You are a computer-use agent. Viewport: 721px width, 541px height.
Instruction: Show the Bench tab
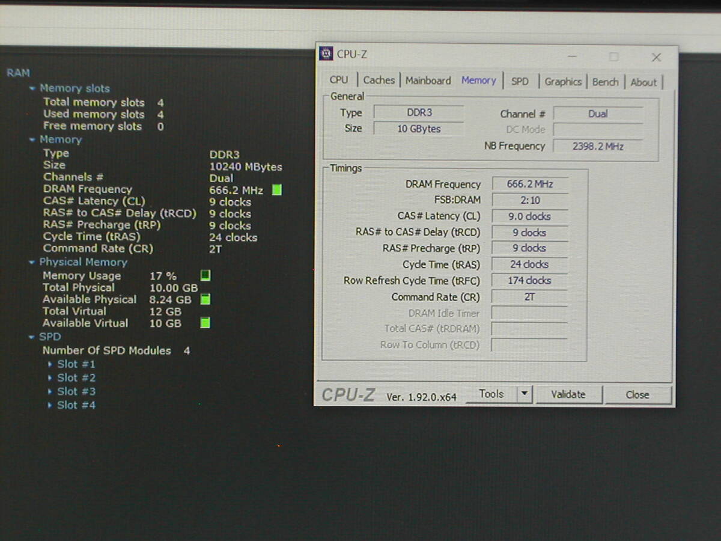(605, 82)
